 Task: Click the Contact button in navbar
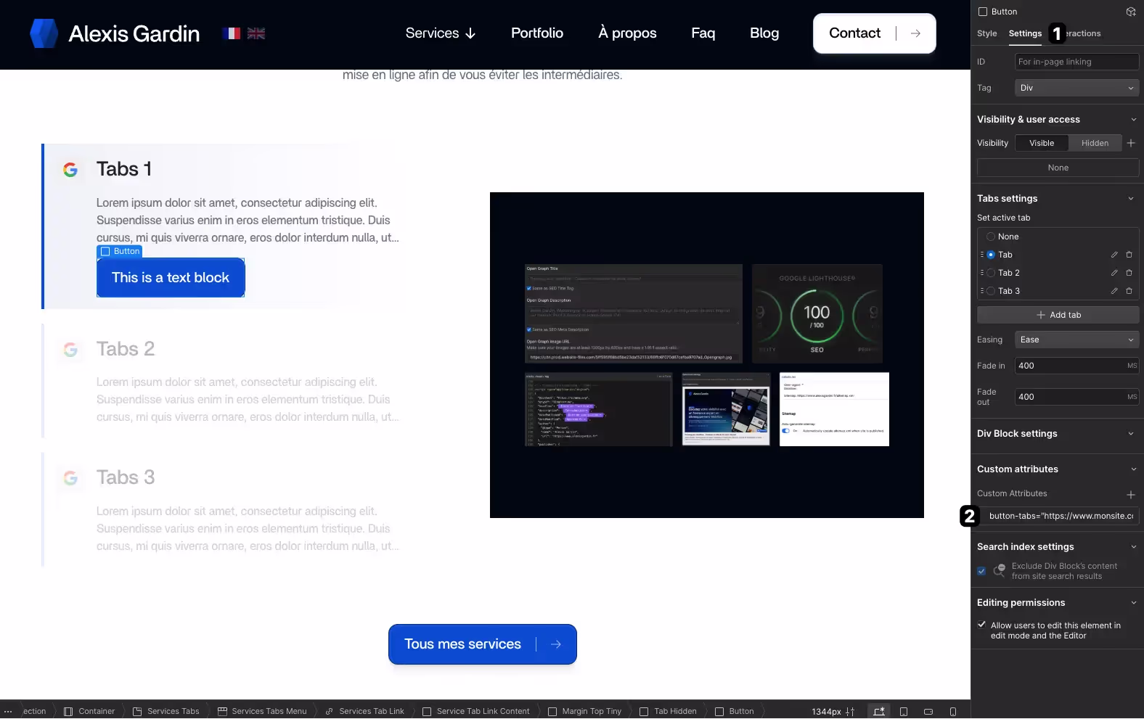pyautogui.click(x=875, y=33)
